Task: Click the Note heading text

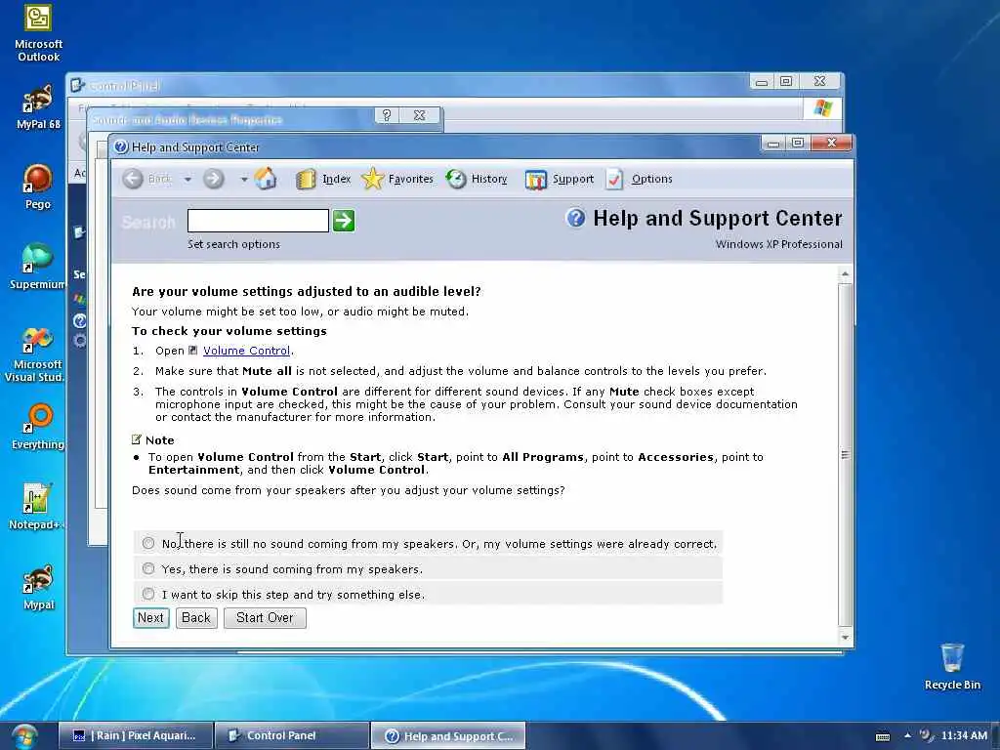Action: (159, 440)
